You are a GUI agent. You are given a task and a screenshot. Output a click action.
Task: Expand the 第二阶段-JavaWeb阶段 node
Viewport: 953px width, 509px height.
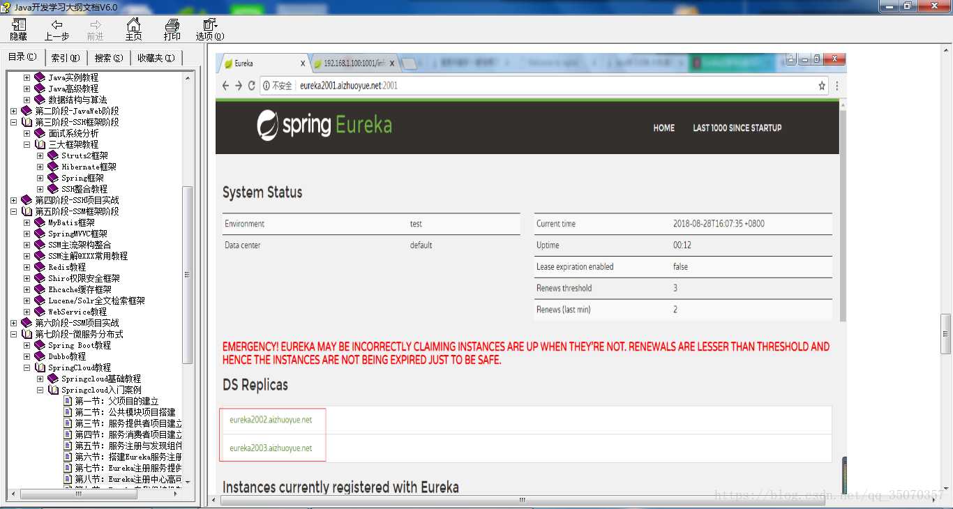coord(13,111)
